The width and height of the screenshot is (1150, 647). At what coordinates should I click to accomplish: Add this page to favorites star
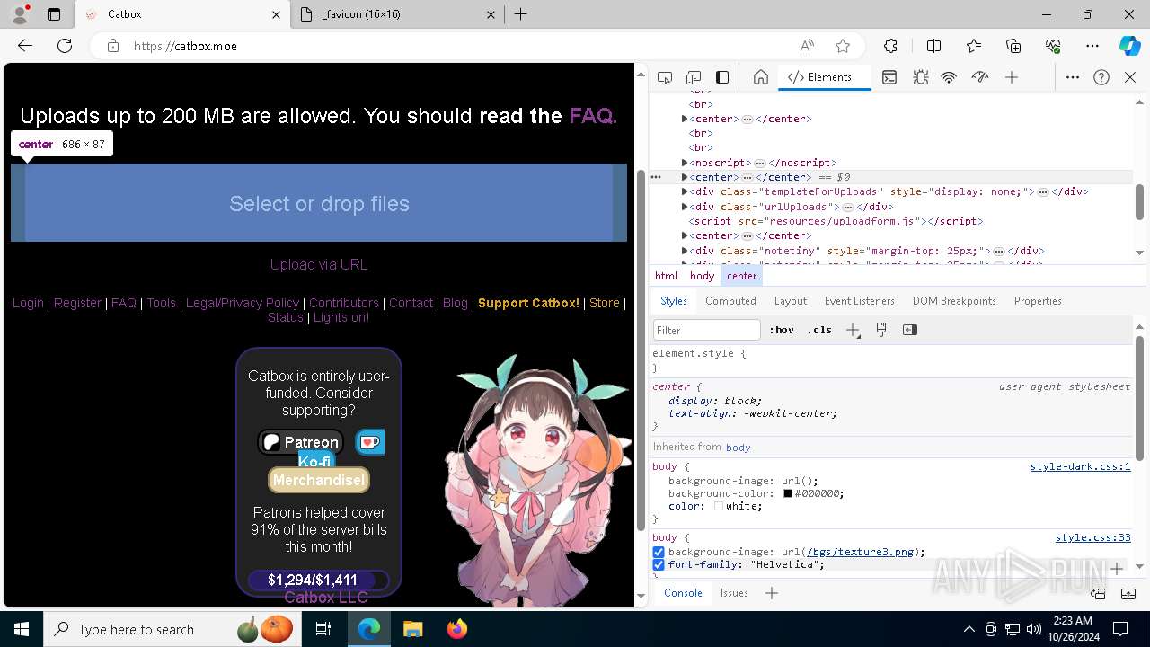click(x=843, y=46)
